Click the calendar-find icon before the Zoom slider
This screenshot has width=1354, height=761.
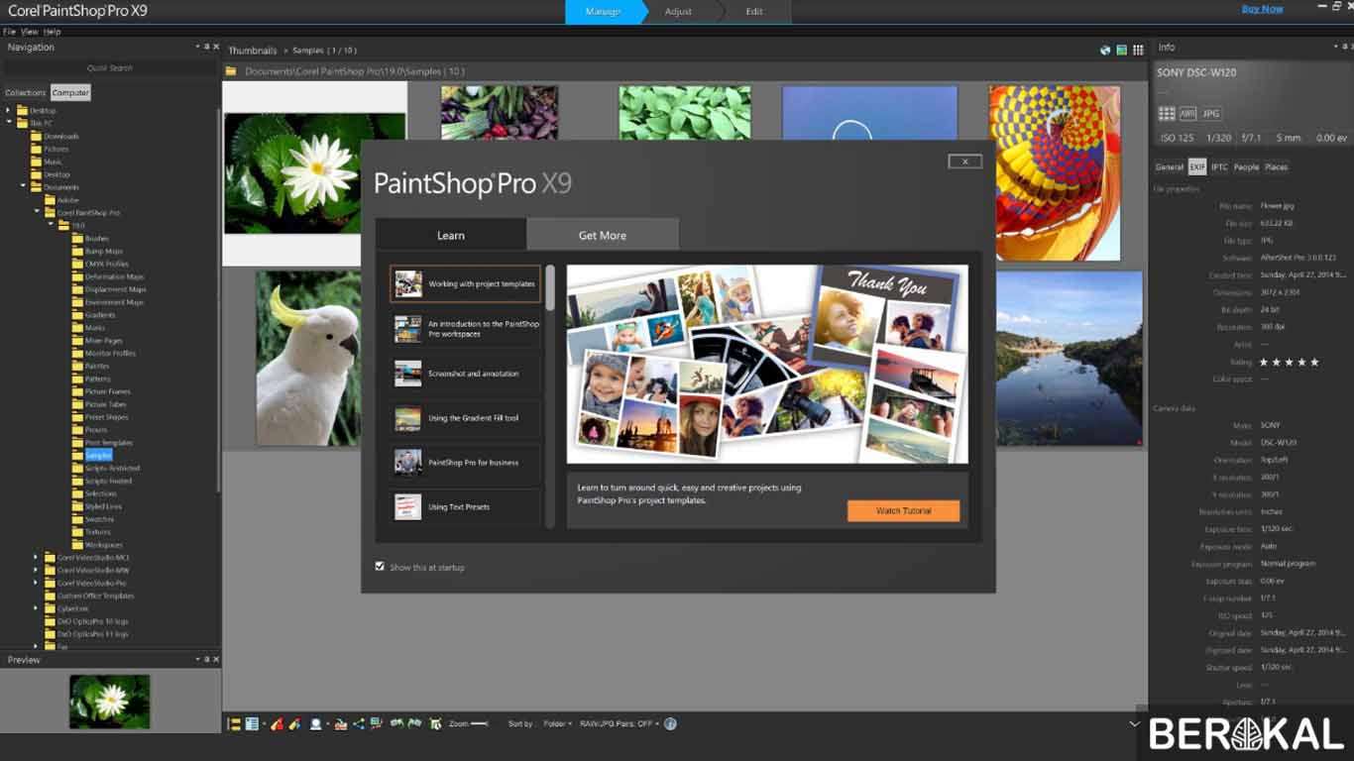click(x=435, y=724)
